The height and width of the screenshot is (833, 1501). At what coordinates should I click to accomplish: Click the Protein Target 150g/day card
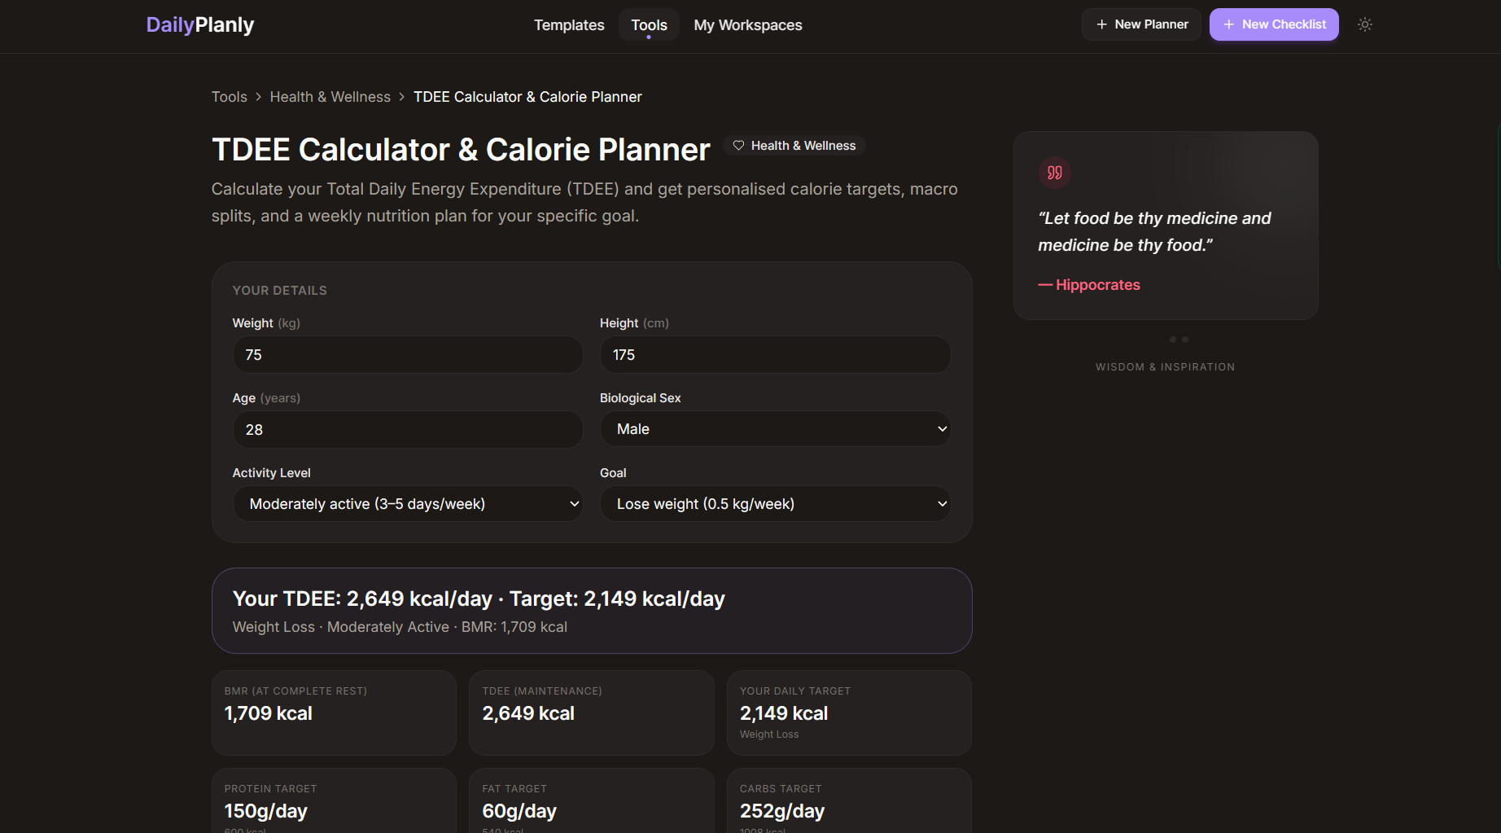pos(334,800)
